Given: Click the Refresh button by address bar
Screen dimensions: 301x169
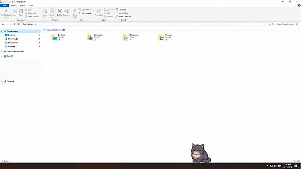Looking at the screenshot, I should 273,24.
